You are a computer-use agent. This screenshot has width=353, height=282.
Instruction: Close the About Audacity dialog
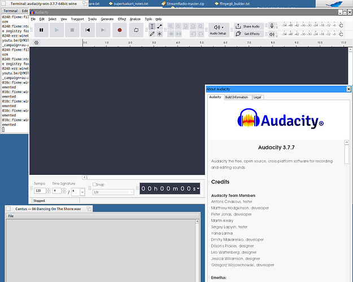(x=348, y=89)
